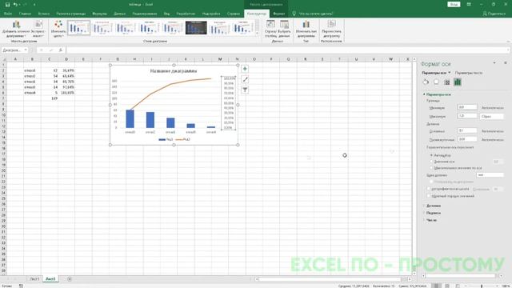This screenshot has width=512, height=288.
Task: Click the Maximum bound input field
Action: [x=467, y=116]
